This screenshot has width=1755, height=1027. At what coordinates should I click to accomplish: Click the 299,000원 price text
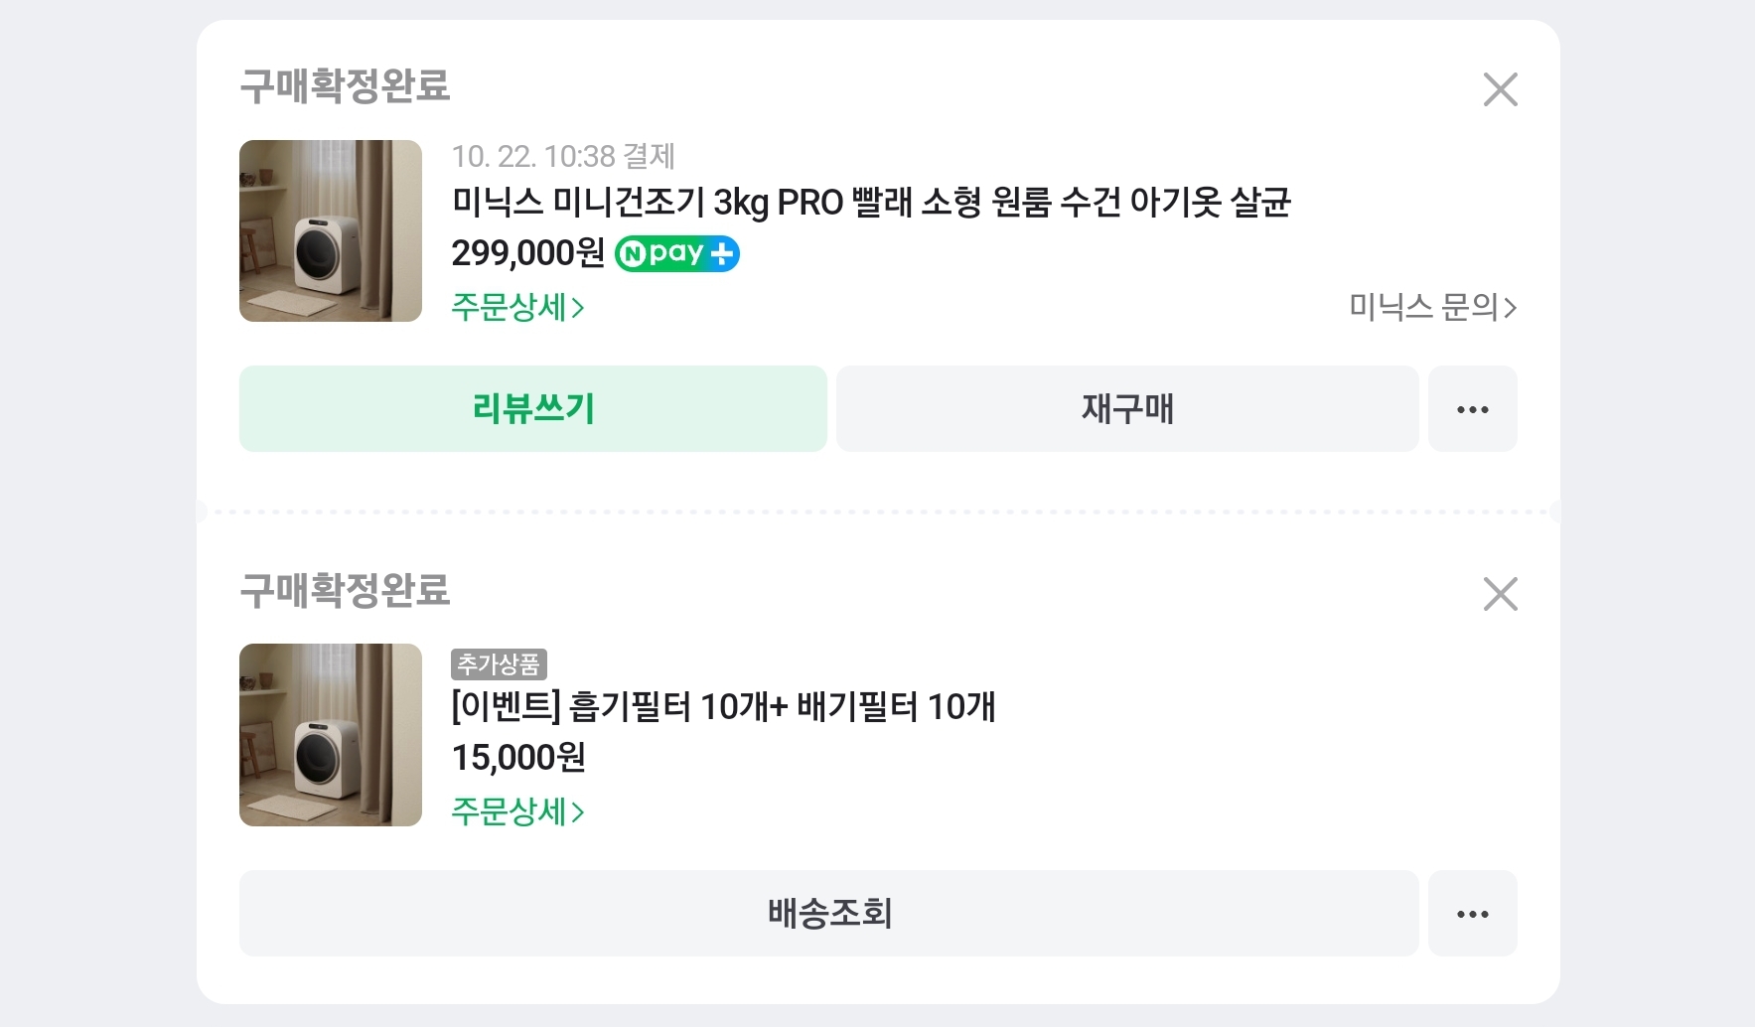tap(527, 253)
